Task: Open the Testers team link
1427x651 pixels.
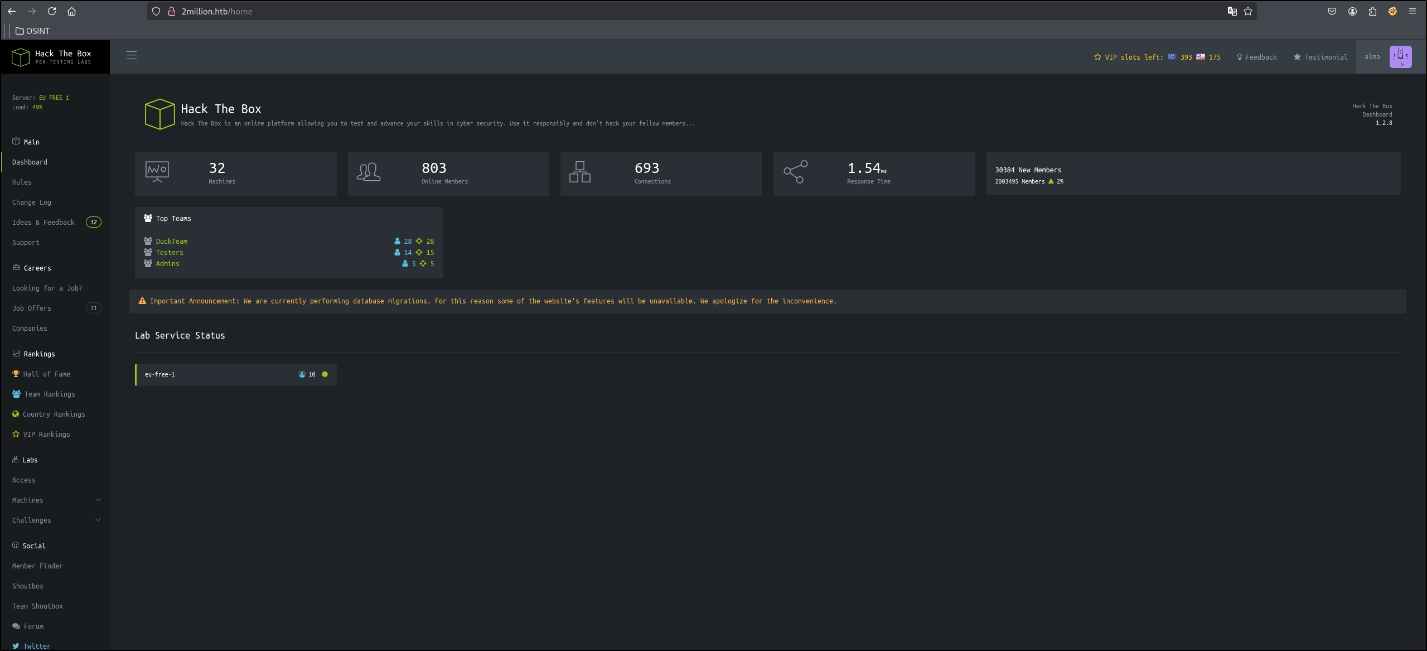Action: [170, 252]
